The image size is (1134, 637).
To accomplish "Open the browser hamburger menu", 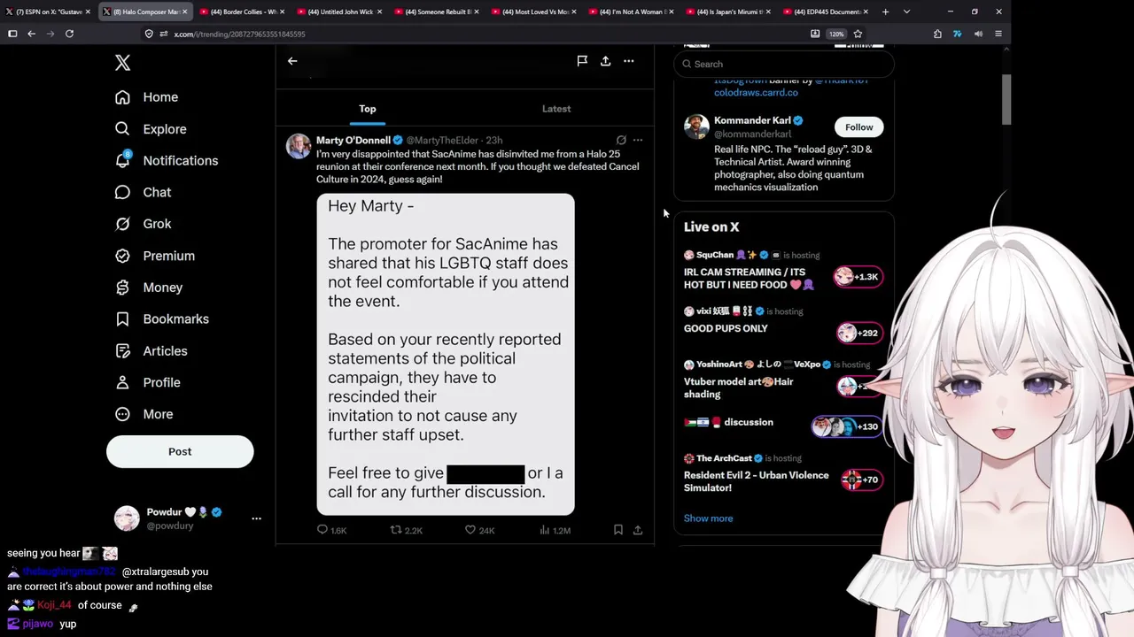I will click(998, 34).
